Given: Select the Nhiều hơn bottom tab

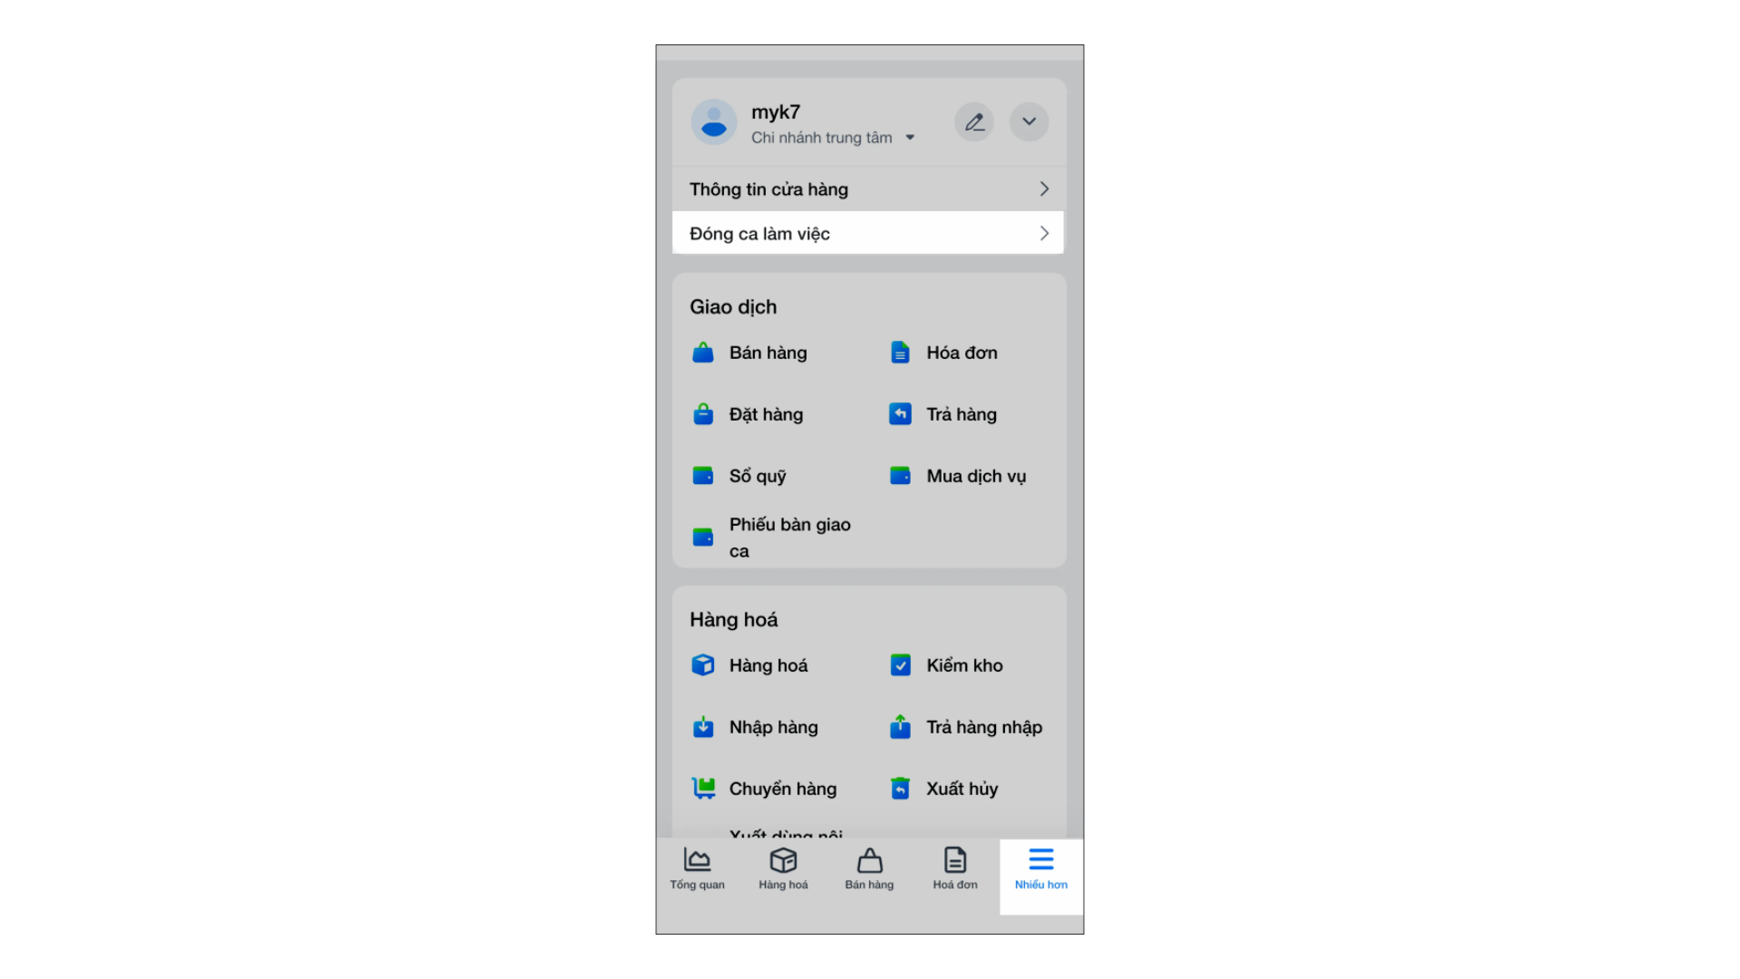Looking at the screenshot, I should coord(1041,869).
